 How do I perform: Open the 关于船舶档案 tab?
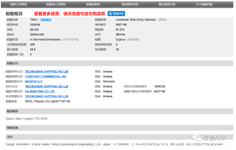[x=204, y=4]
